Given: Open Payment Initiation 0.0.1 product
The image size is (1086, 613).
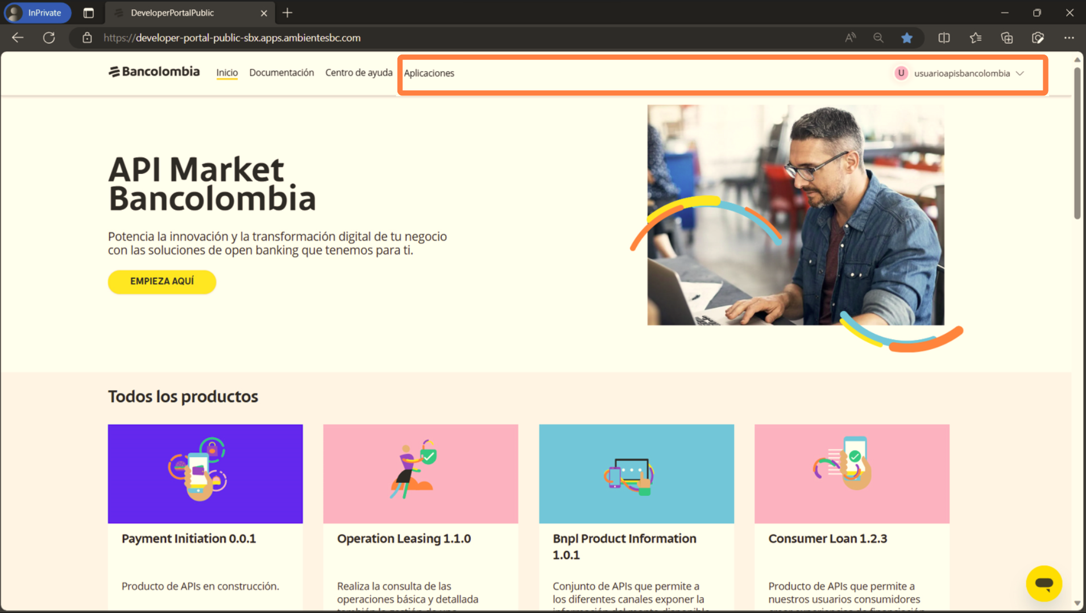Looking at the screenshot, I should tap(189, 539).
